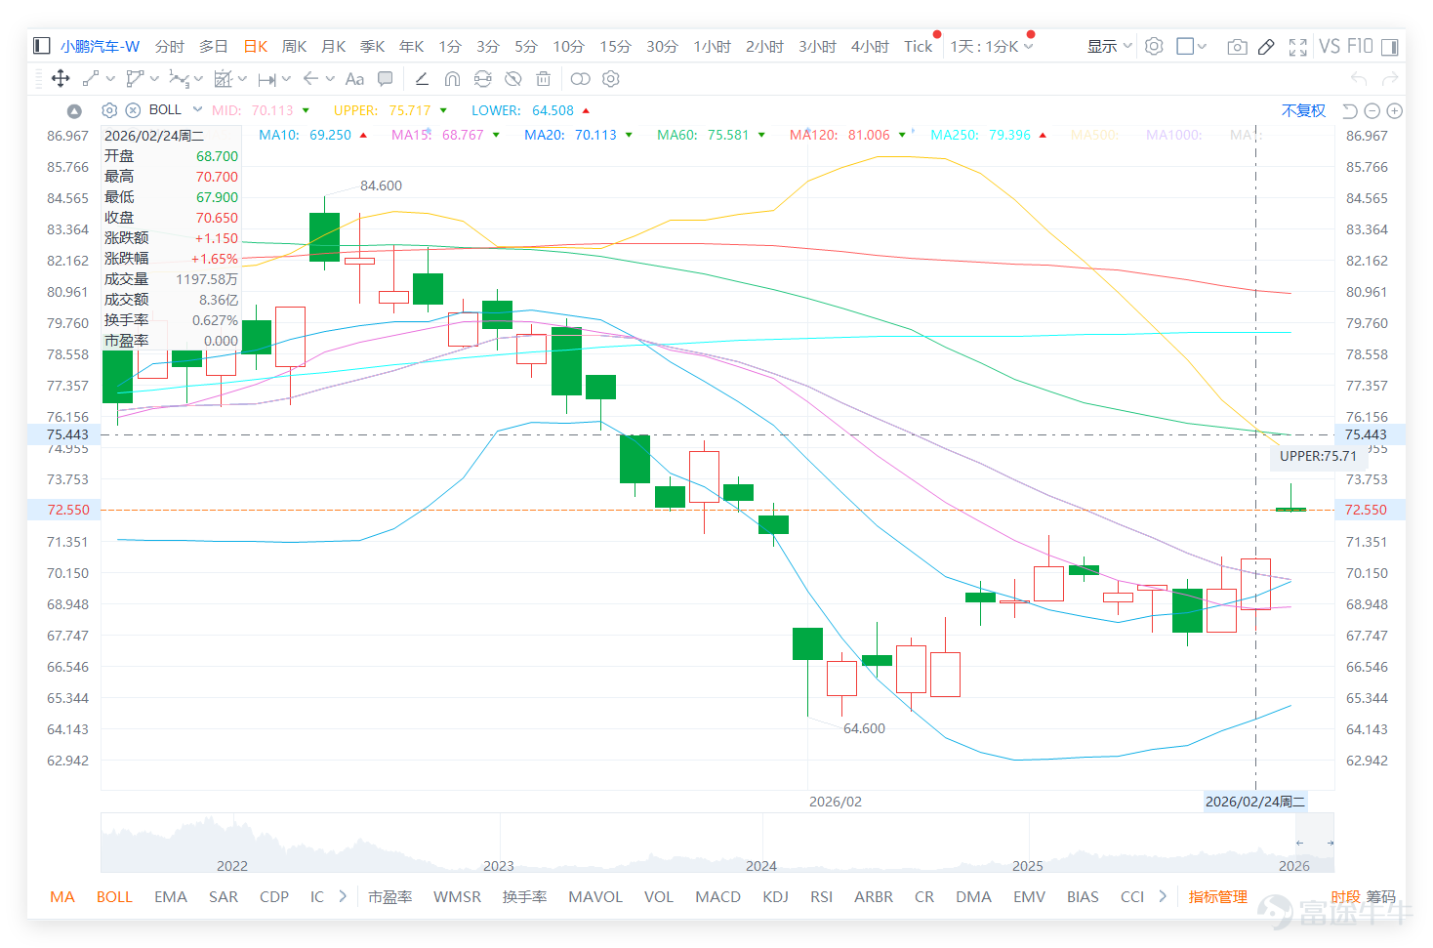Remove the BOLL indicator with X icon
1433x948 pixels.
point(133,110)
